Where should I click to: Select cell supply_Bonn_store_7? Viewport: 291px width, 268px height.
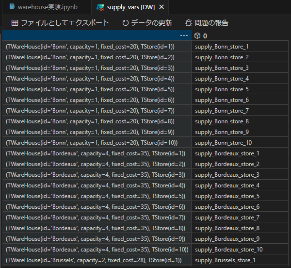coord(240,111)
